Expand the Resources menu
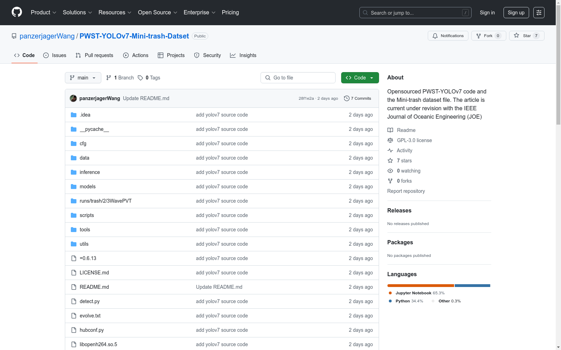Screen dimensions: 561x350 [x=115, y=13]
